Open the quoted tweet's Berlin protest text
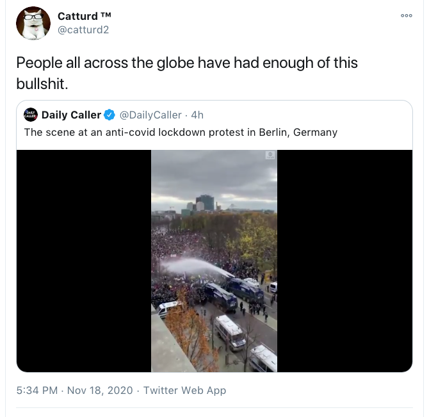 [x=181, y=133]
